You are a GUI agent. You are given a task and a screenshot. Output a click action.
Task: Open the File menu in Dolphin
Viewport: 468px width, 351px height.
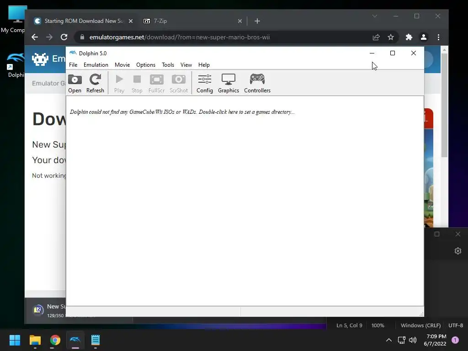73,65
